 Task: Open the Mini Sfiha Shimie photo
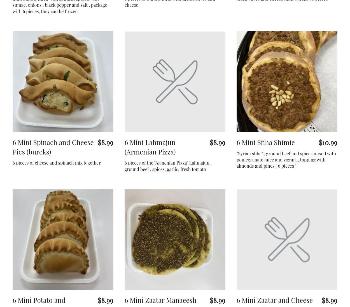point(287,82)
